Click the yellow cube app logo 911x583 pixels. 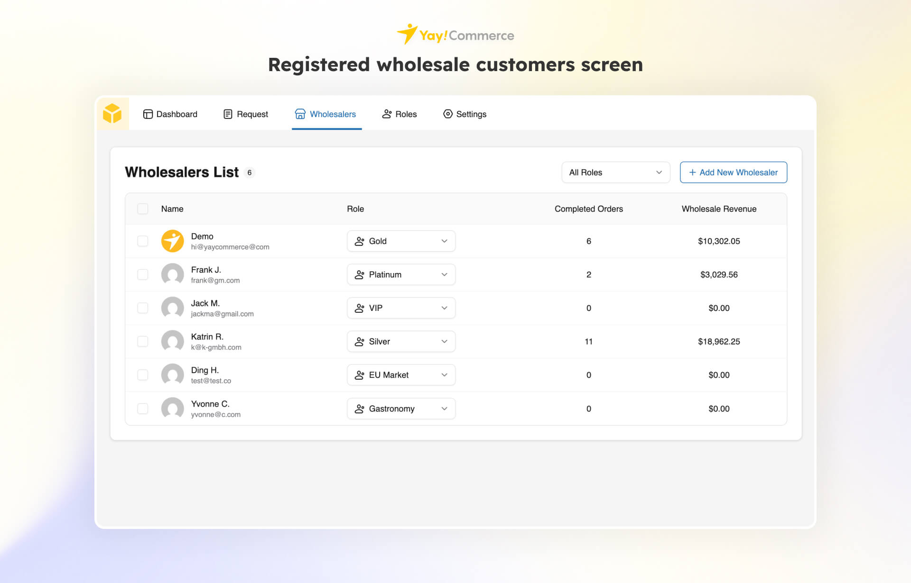pyautogui.click(x=112, y=114)
